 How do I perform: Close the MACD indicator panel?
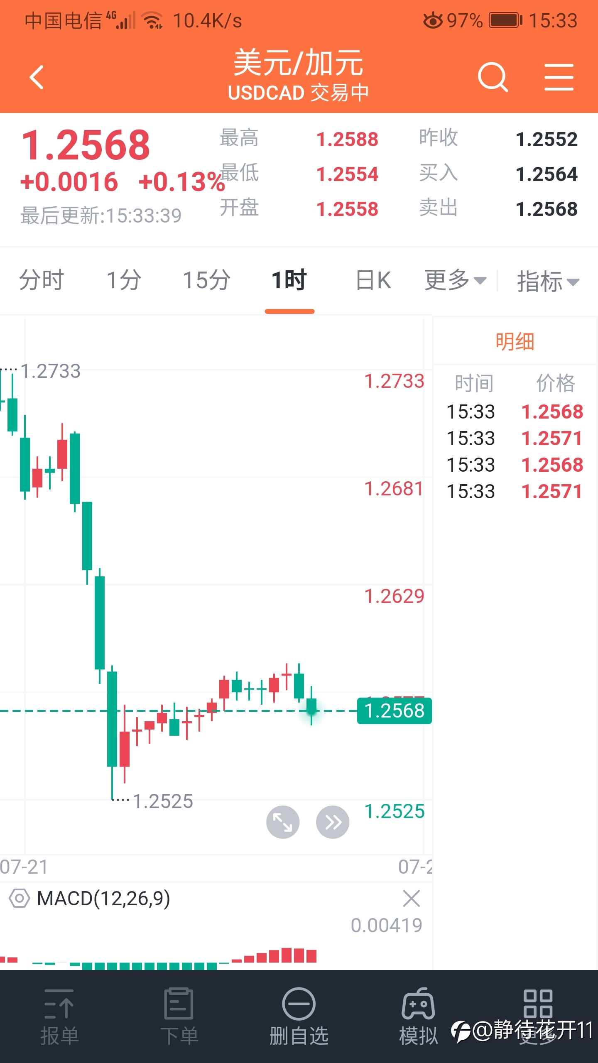pyautogui.click(x=412, y=899)
